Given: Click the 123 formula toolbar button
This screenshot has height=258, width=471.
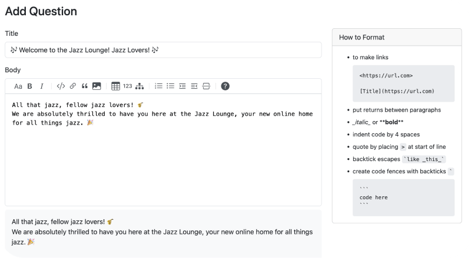Looking at the screenshot, I should tap(127, 86).
